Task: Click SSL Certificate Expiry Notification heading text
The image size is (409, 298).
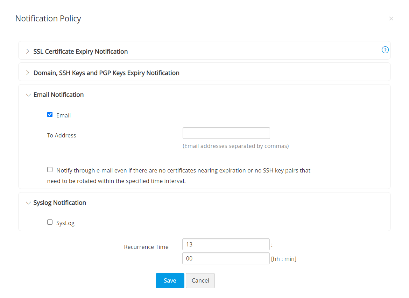Action: pyautogui.click(x=80, y=52)
